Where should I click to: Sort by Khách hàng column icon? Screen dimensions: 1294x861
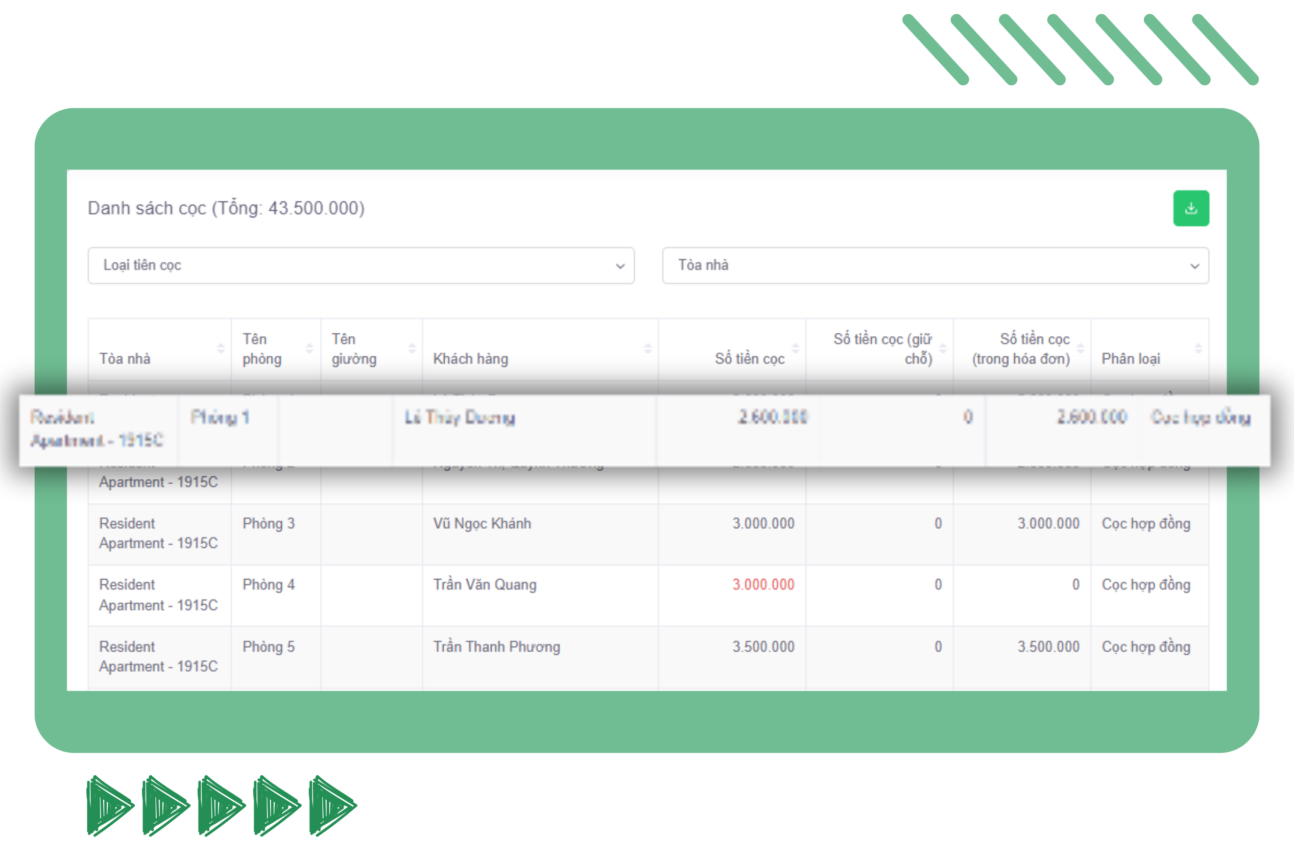[648, 348]
